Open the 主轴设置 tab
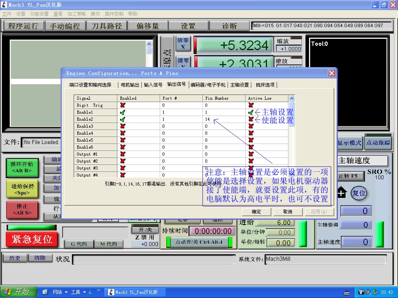Image resolution: width=398 pixels, height=298 pixels. (239, 85)
